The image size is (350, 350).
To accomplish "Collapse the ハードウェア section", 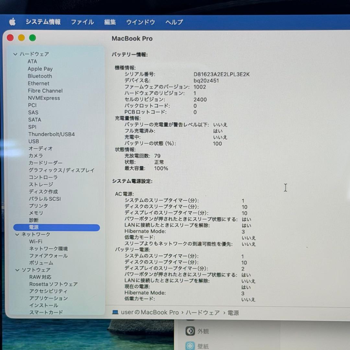I will click(x=15, y=54).
